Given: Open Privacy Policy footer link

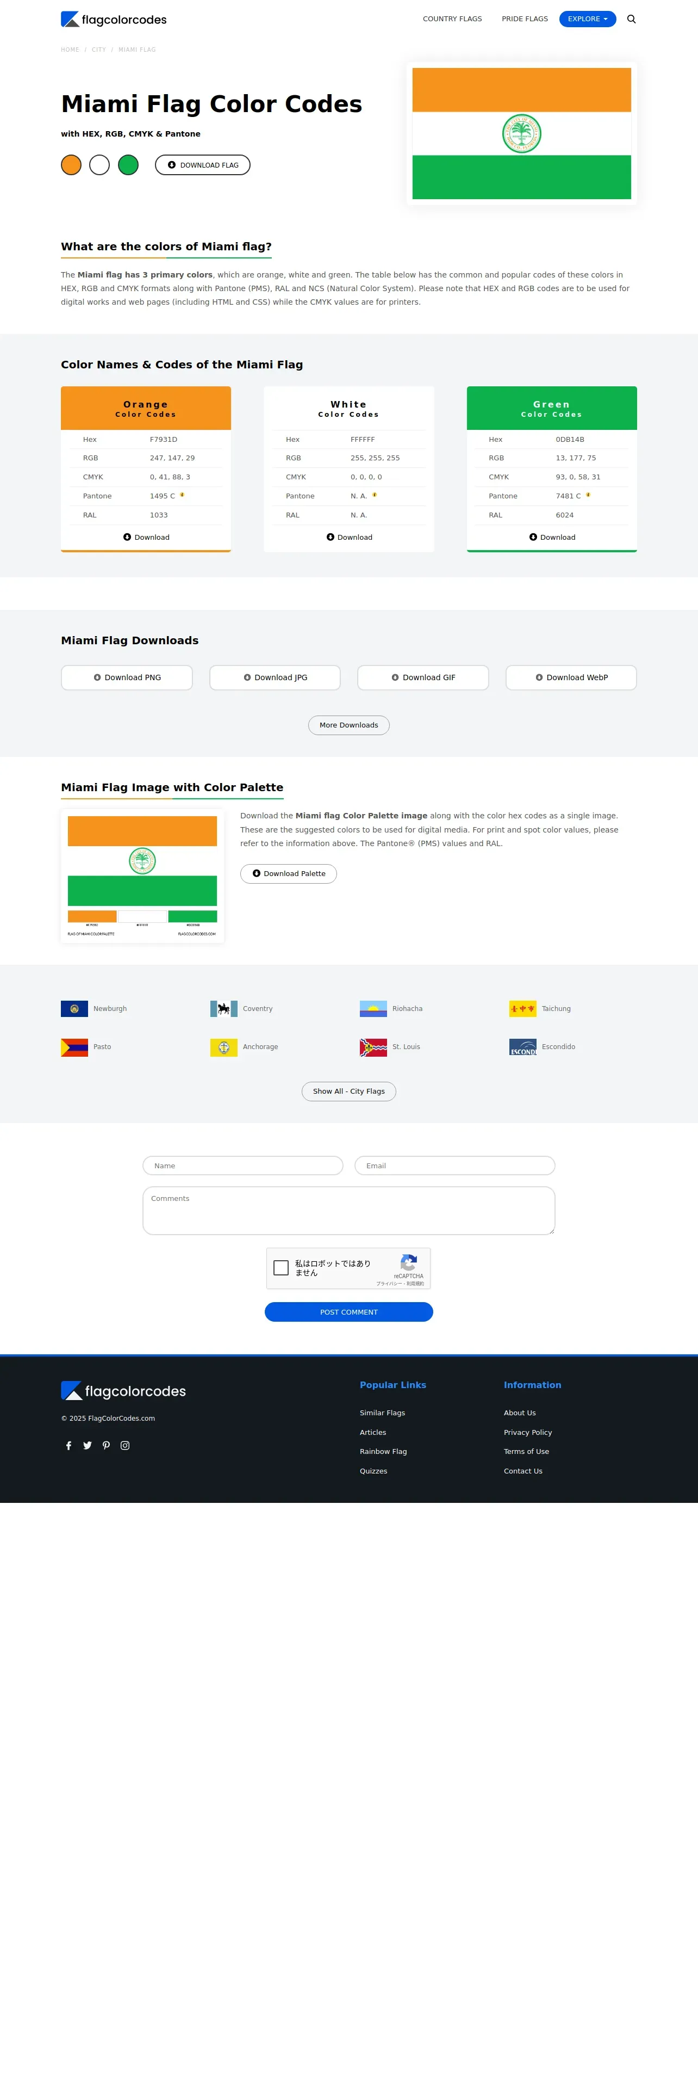Looking at the screenshot, I should pos(528,1433).
